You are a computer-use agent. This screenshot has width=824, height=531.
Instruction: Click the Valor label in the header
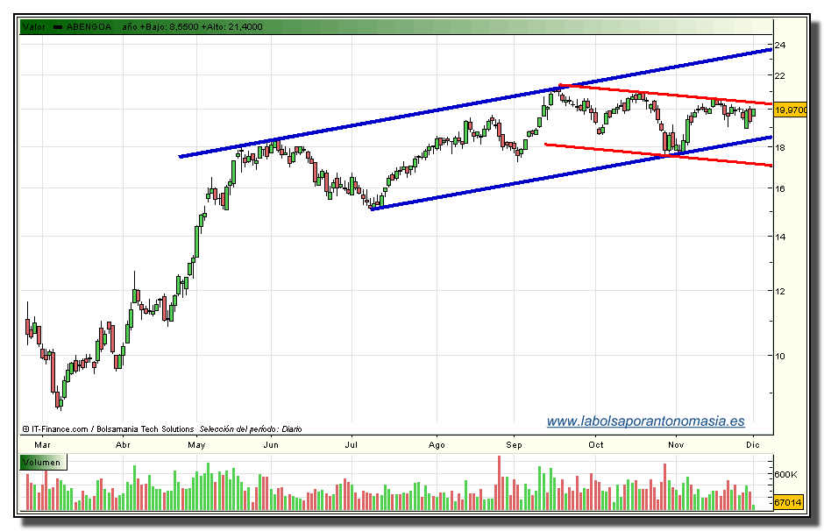34,27
